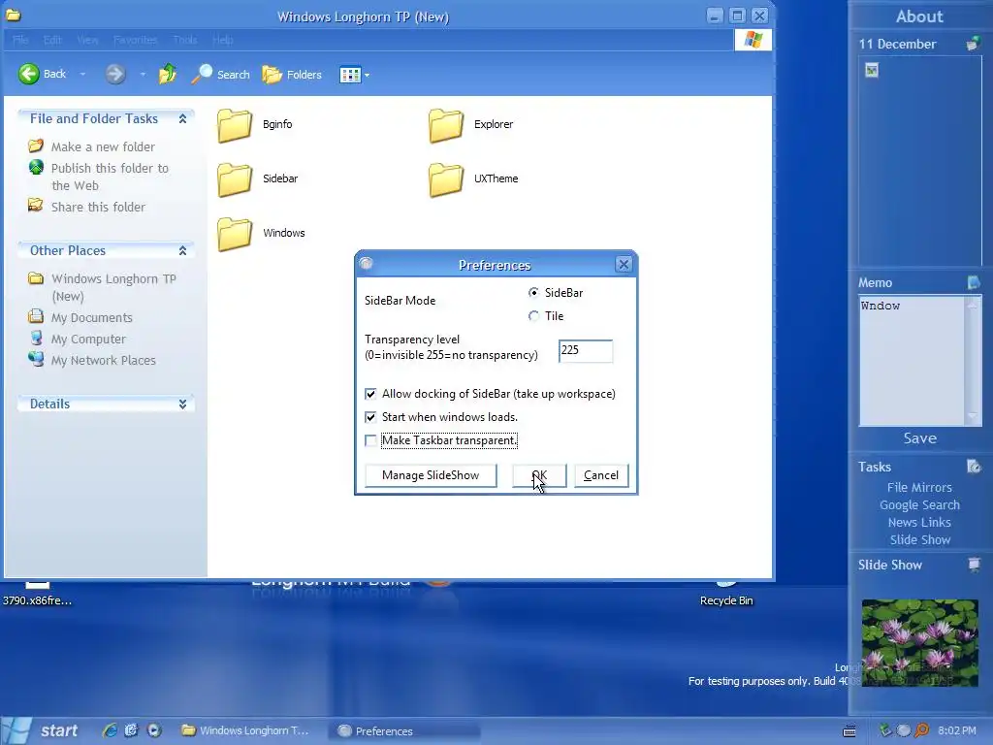Image resolution: width=993 pixels, height=745 pixels.
Task: Select the Bginfo folder
Action: click(254, 125)
